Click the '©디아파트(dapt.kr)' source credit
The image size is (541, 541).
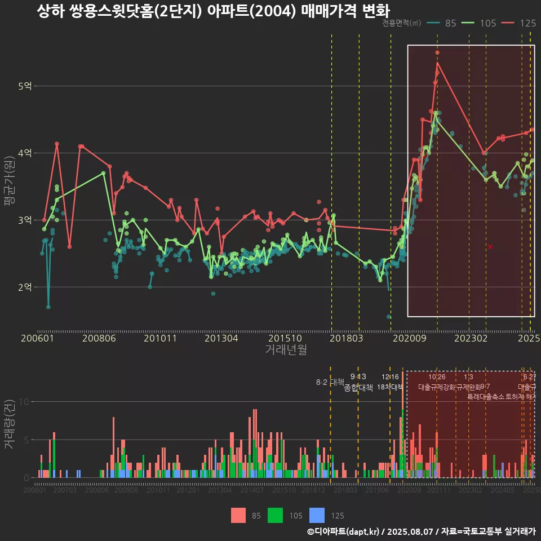coord(343,531)
